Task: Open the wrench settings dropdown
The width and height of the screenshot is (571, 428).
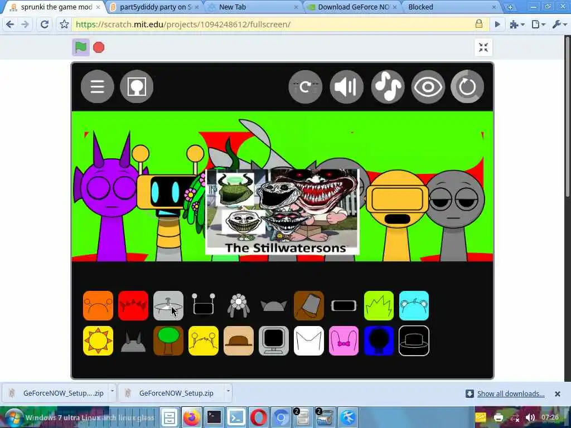Action: [x=560, y=25]
